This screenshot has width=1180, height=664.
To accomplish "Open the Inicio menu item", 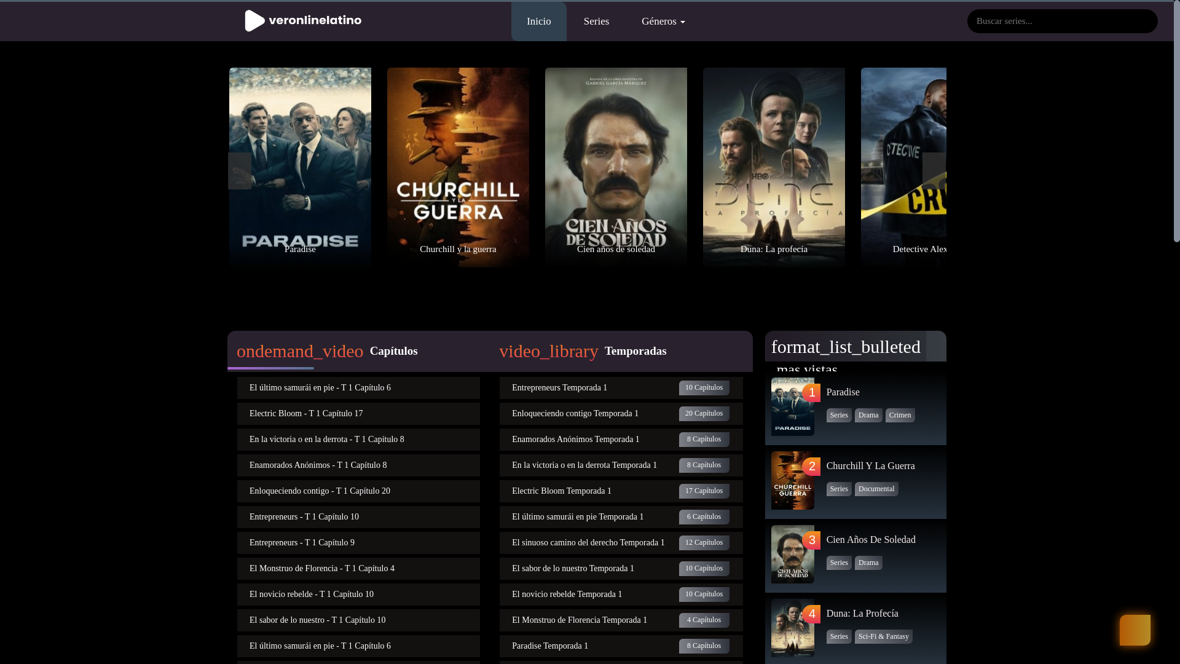I will 538,22.
